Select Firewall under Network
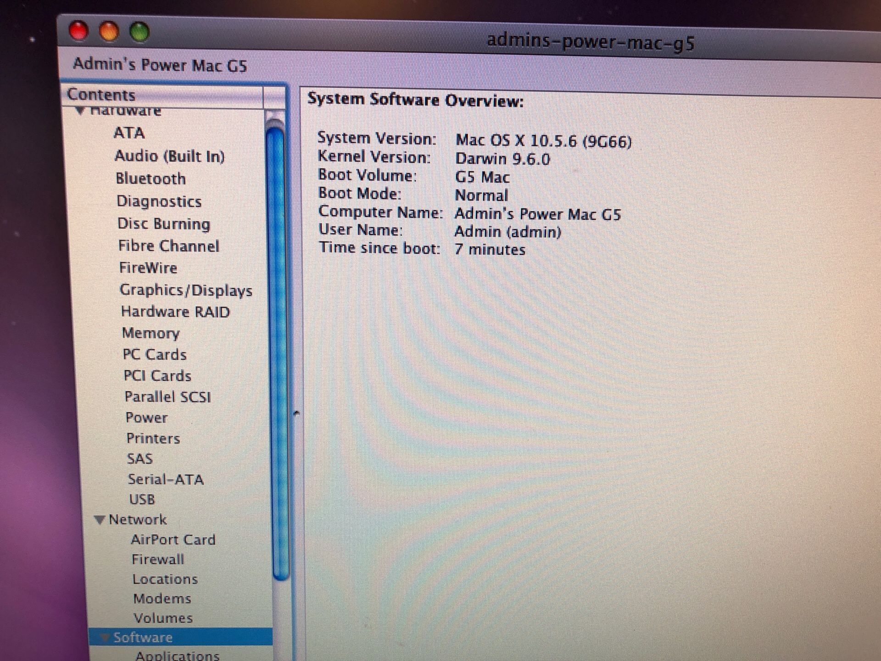Viewport: 881px width, 661px height. (158, 560)
